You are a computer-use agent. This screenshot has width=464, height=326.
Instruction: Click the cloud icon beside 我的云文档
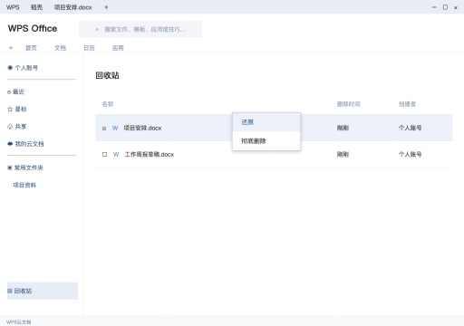tap(10, 144)
